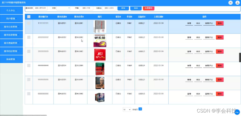The width and height of the screenshot is (241, 116).
Task: Click 修改 for book 6666666666
Action: tap(198, 94)
